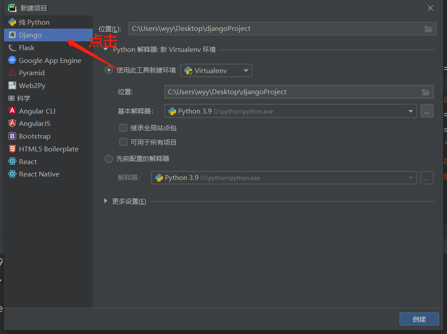Select 使用此工具新建环境 radio button

[x=109, y=70]
